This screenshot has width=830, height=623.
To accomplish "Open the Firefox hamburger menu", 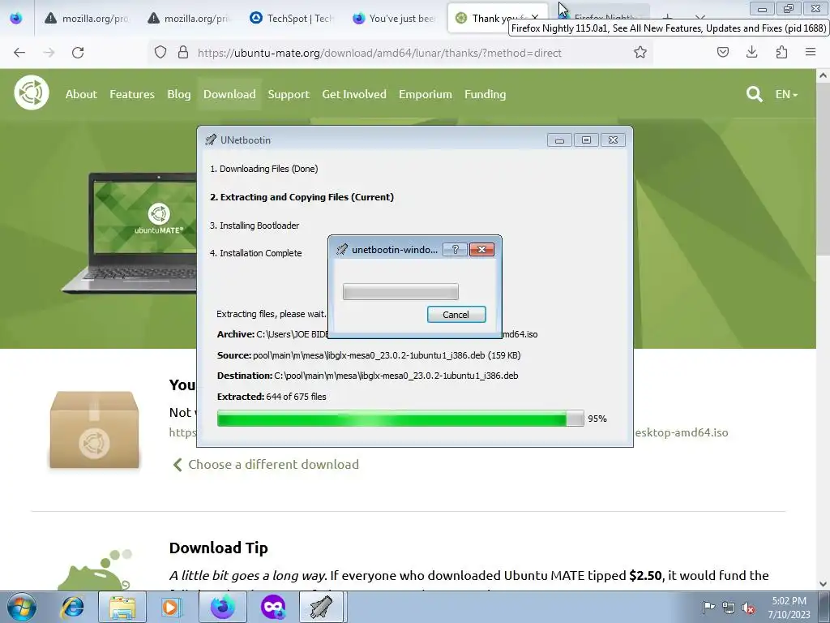I will [811, 53].
